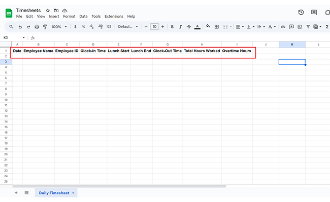The image size is (330, 202).
Task: Check cloud save status icon
Action: click(64, 11)
